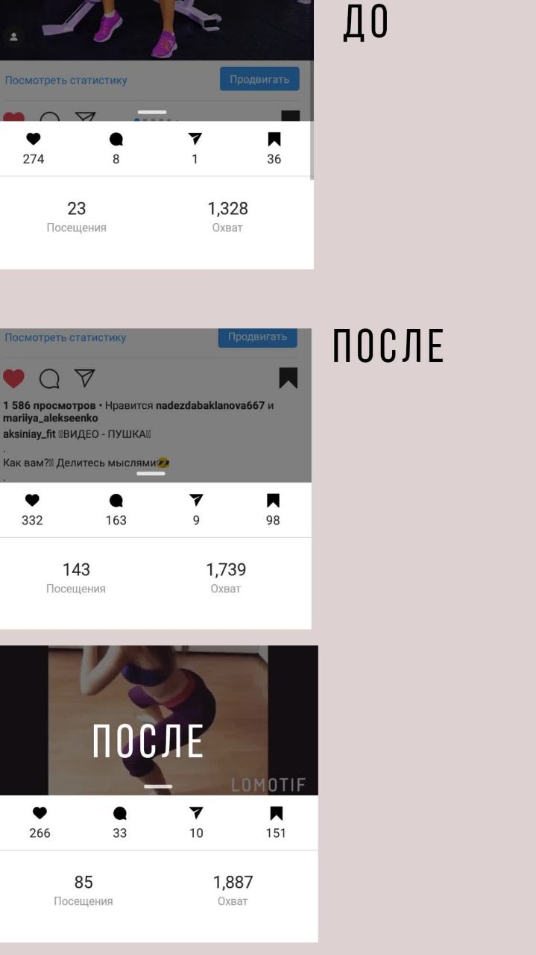This screenshot has height=955, width=536.
Task: Tap the comment outline icon beside the red heart
Action: click(49, 378)
